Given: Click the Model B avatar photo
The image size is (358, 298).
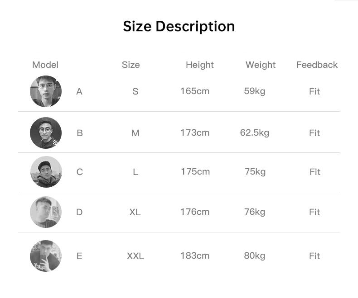Looking at the screenshot, I should click(46, 133).
